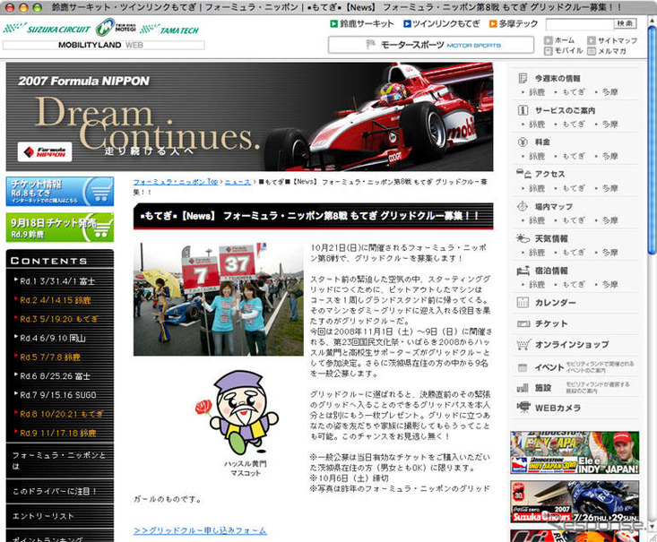Open the lodging information bed icon
The width and height of the screenshot is (657, 542).
523,271
